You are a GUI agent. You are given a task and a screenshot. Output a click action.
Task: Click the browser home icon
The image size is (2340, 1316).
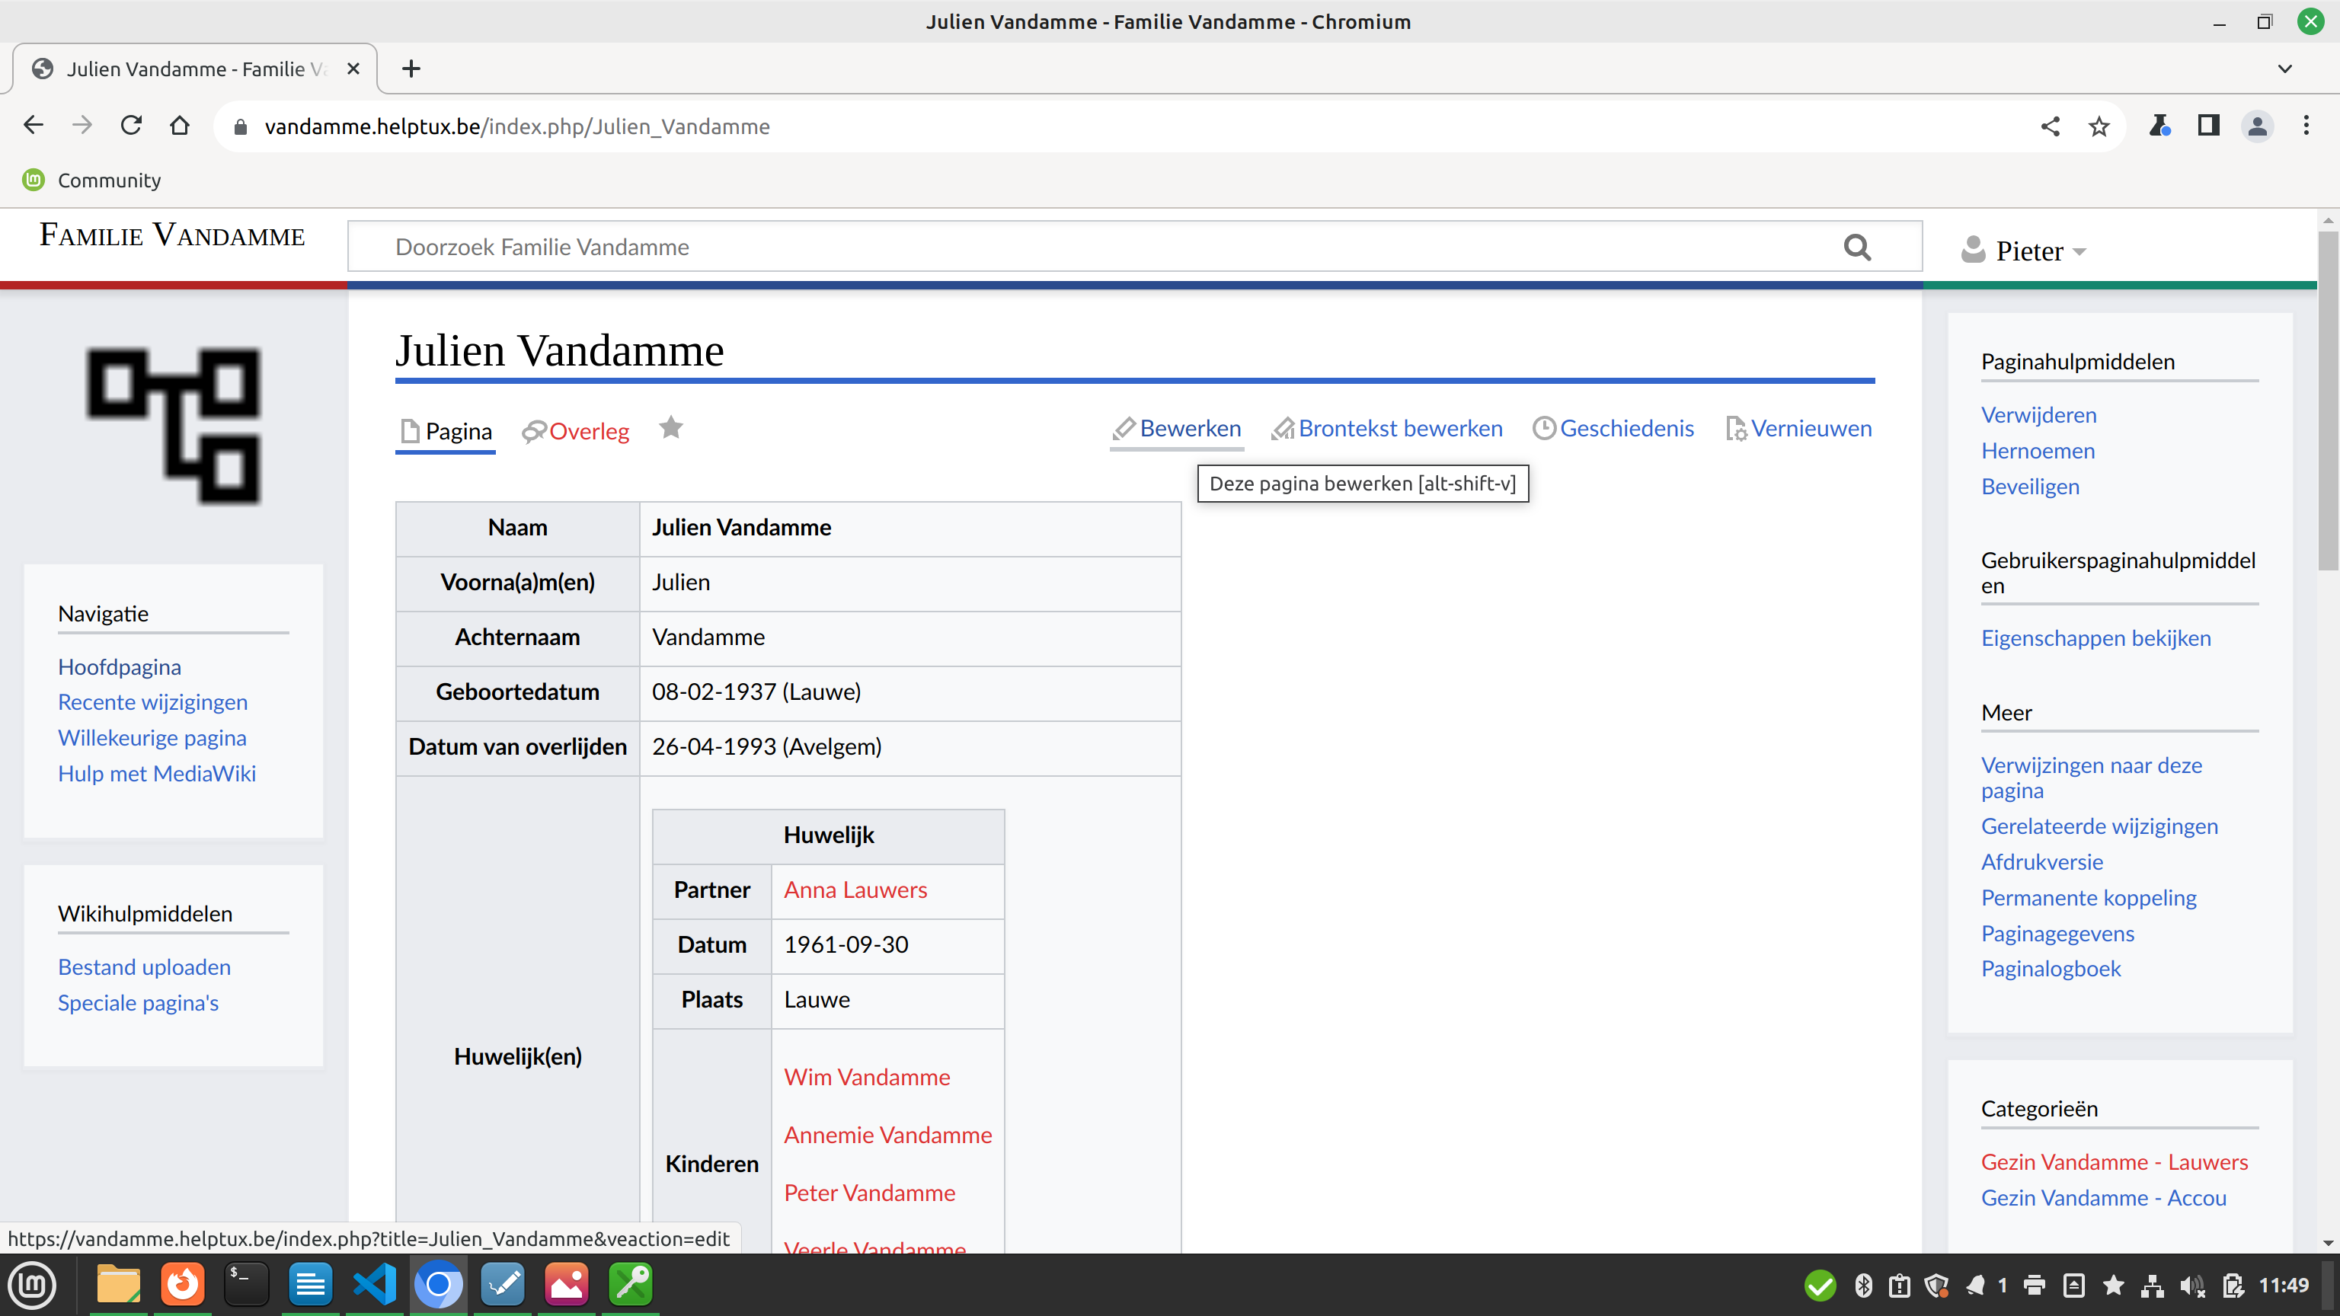coord(180,126)
